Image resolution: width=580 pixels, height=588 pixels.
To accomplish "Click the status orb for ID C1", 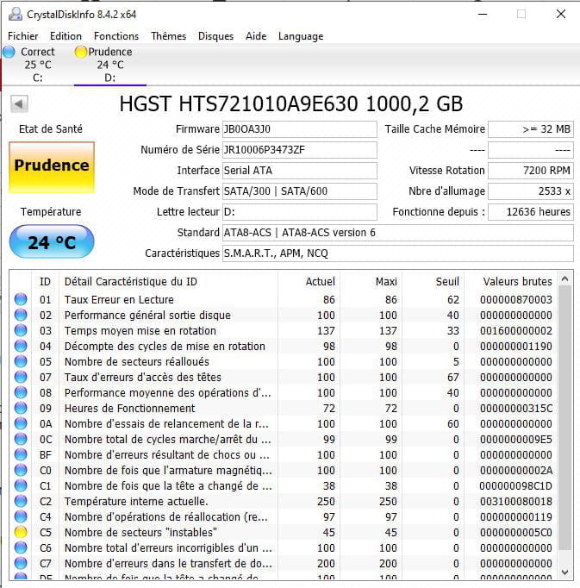I will click(x=21, y=485).
